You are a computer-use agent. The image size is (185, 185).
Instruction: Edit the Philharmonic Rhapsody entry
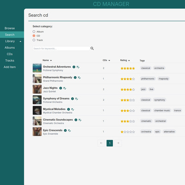coord(79,78)
